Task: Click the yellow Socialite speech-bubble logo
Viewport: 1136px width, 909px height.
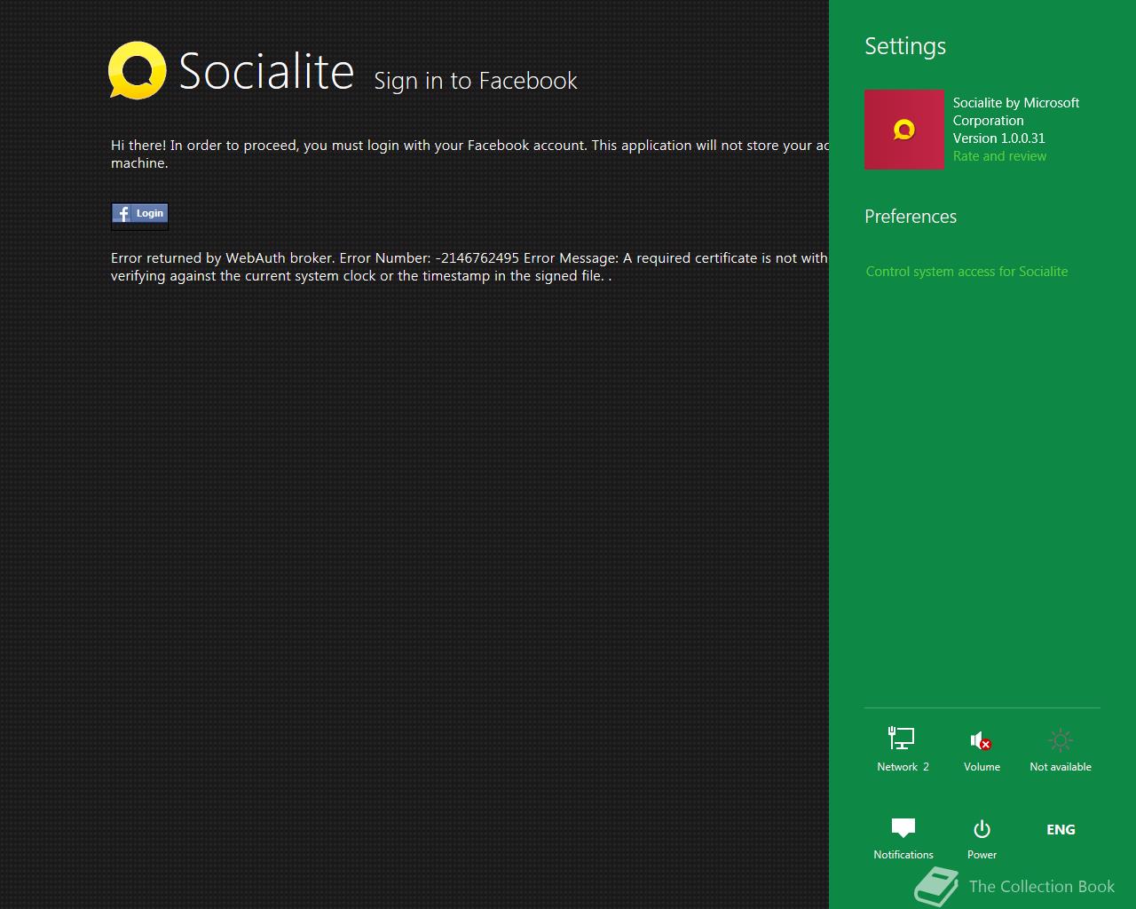Action: (x=138, y=70)
